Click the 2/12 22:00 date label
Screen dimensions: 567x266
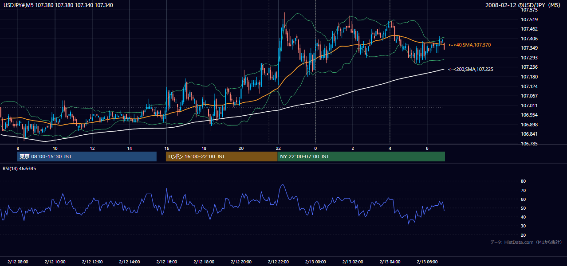coord(278,262)
